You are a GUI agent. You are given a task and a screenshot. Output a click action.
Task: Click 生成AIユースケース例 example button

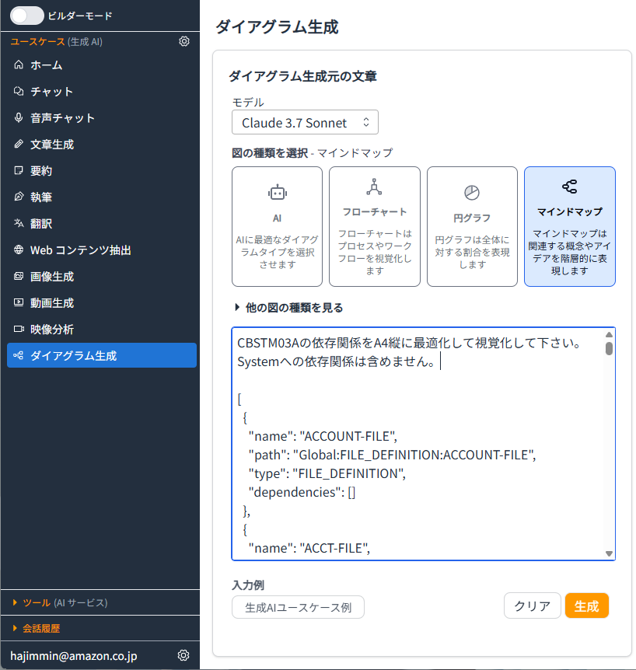click(298, 607)
